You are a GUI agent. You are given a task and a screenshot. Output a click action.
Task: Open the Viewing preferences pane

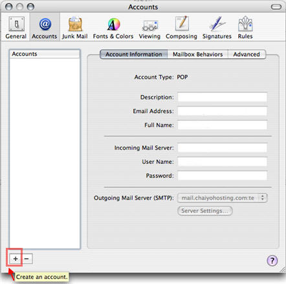point(149,28)
